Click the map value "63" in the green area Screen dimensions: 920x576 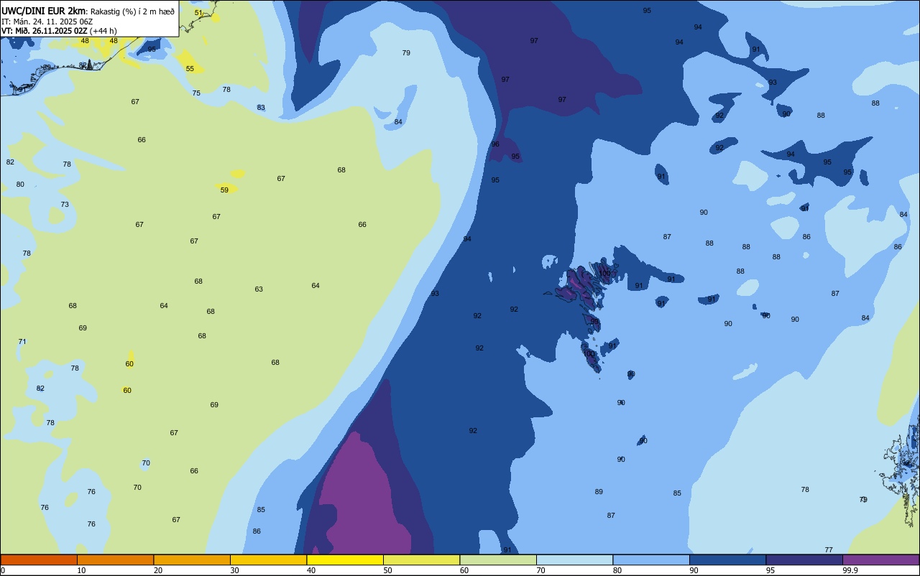click(259, 289)
